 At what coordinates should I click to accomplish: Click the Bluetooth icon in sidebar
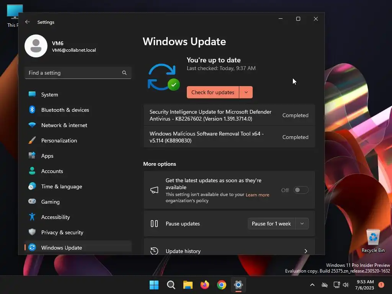click(32, 109)
